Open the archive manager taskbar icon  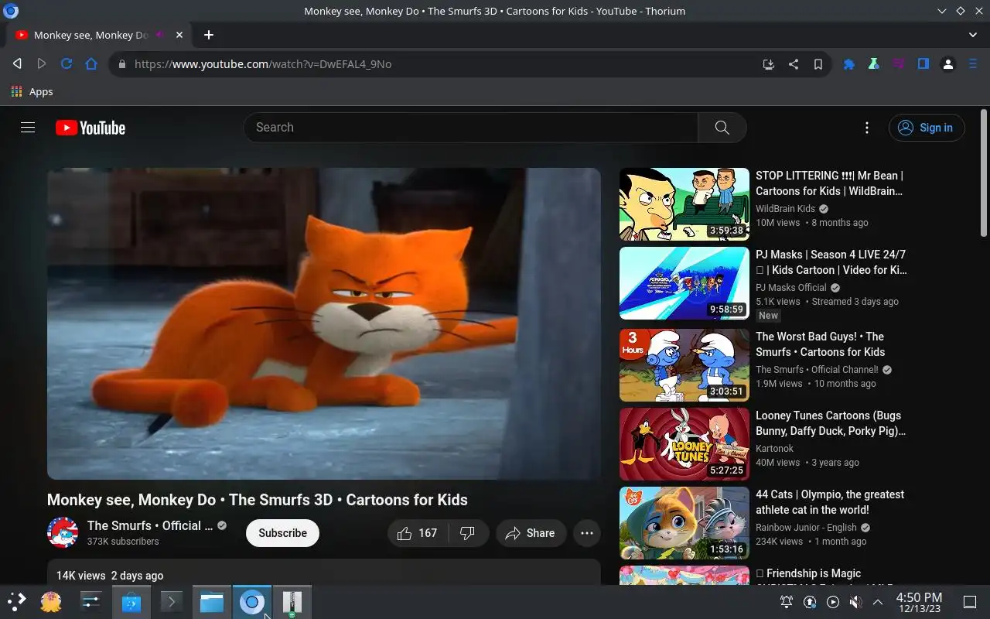292,602
